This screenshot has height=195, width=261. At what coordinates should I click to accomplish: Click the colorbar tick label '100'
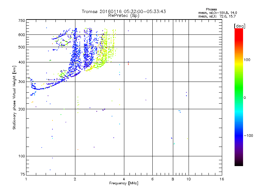point(247,60)
